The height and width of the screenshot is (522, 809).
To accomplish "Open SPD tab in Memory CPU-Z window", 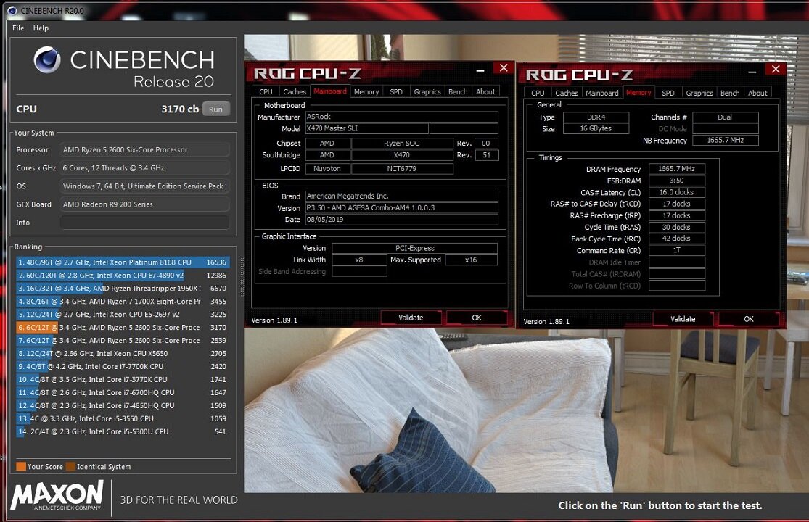I will tap(668, 94).
